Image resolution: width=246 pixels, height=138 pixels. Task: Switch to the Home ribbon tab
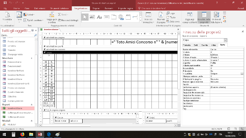[17, 8]
